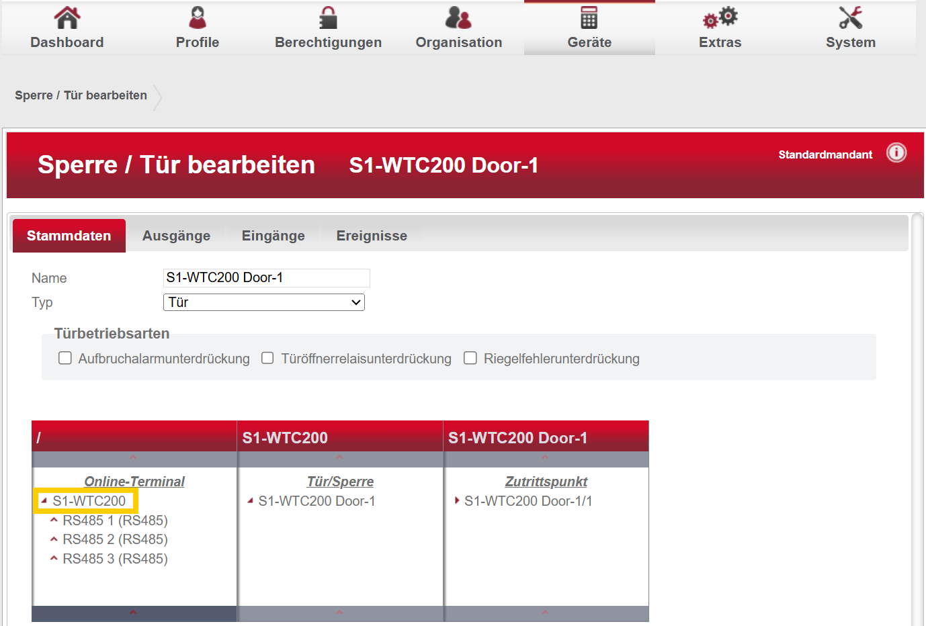926x626 pixels.
Task: Expand the S1-WTC200 Door-1/1 access point arrow
Action: pyautogui.click(x=457, y=501)
